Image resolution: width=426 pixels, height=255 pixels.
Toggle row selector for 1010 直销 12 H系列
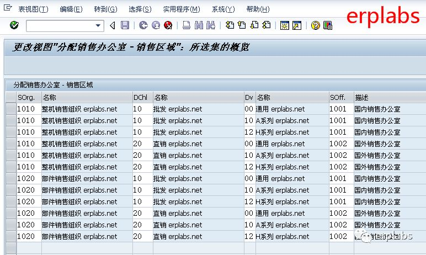(11, 167)
